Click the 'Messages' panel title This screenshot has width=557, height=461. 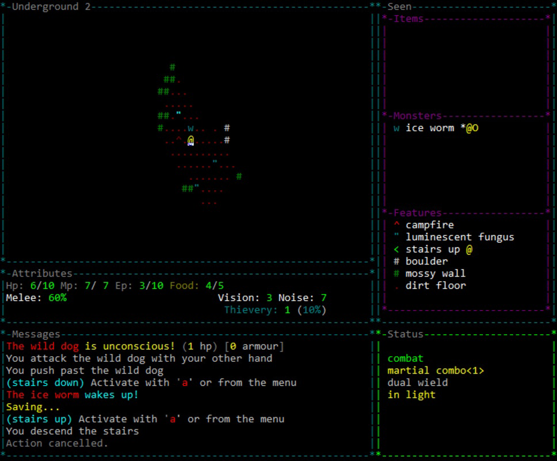(36, 334)
